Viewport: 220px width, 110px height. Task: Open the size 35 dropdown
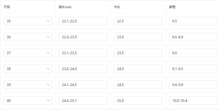pos(28,21)
